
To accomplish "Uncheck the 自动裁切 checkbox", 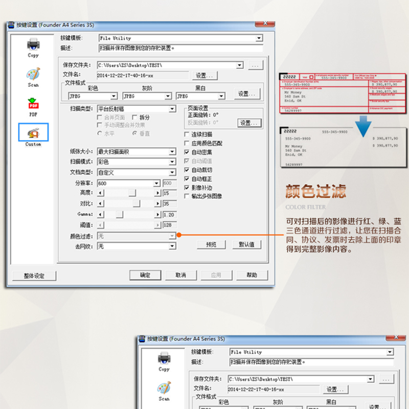I will pos(187,170).
